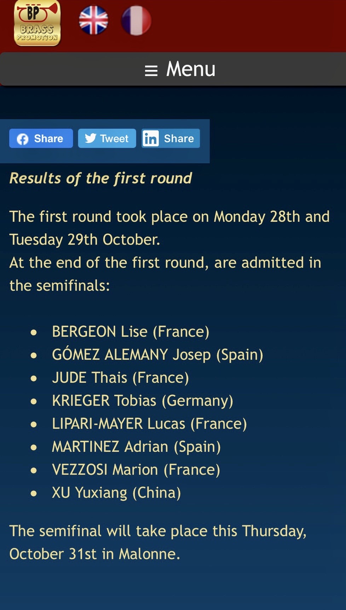Share this page on Facebook
This screenshot has width=346, height=610.
click(41, 138)
